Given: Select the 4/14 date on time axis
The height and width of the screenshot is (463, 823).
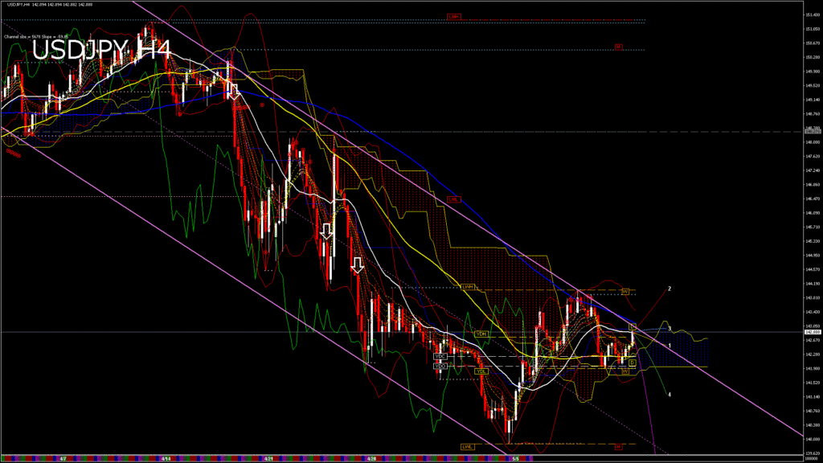Looking at the screenshot, I should (x=165, y=459).
